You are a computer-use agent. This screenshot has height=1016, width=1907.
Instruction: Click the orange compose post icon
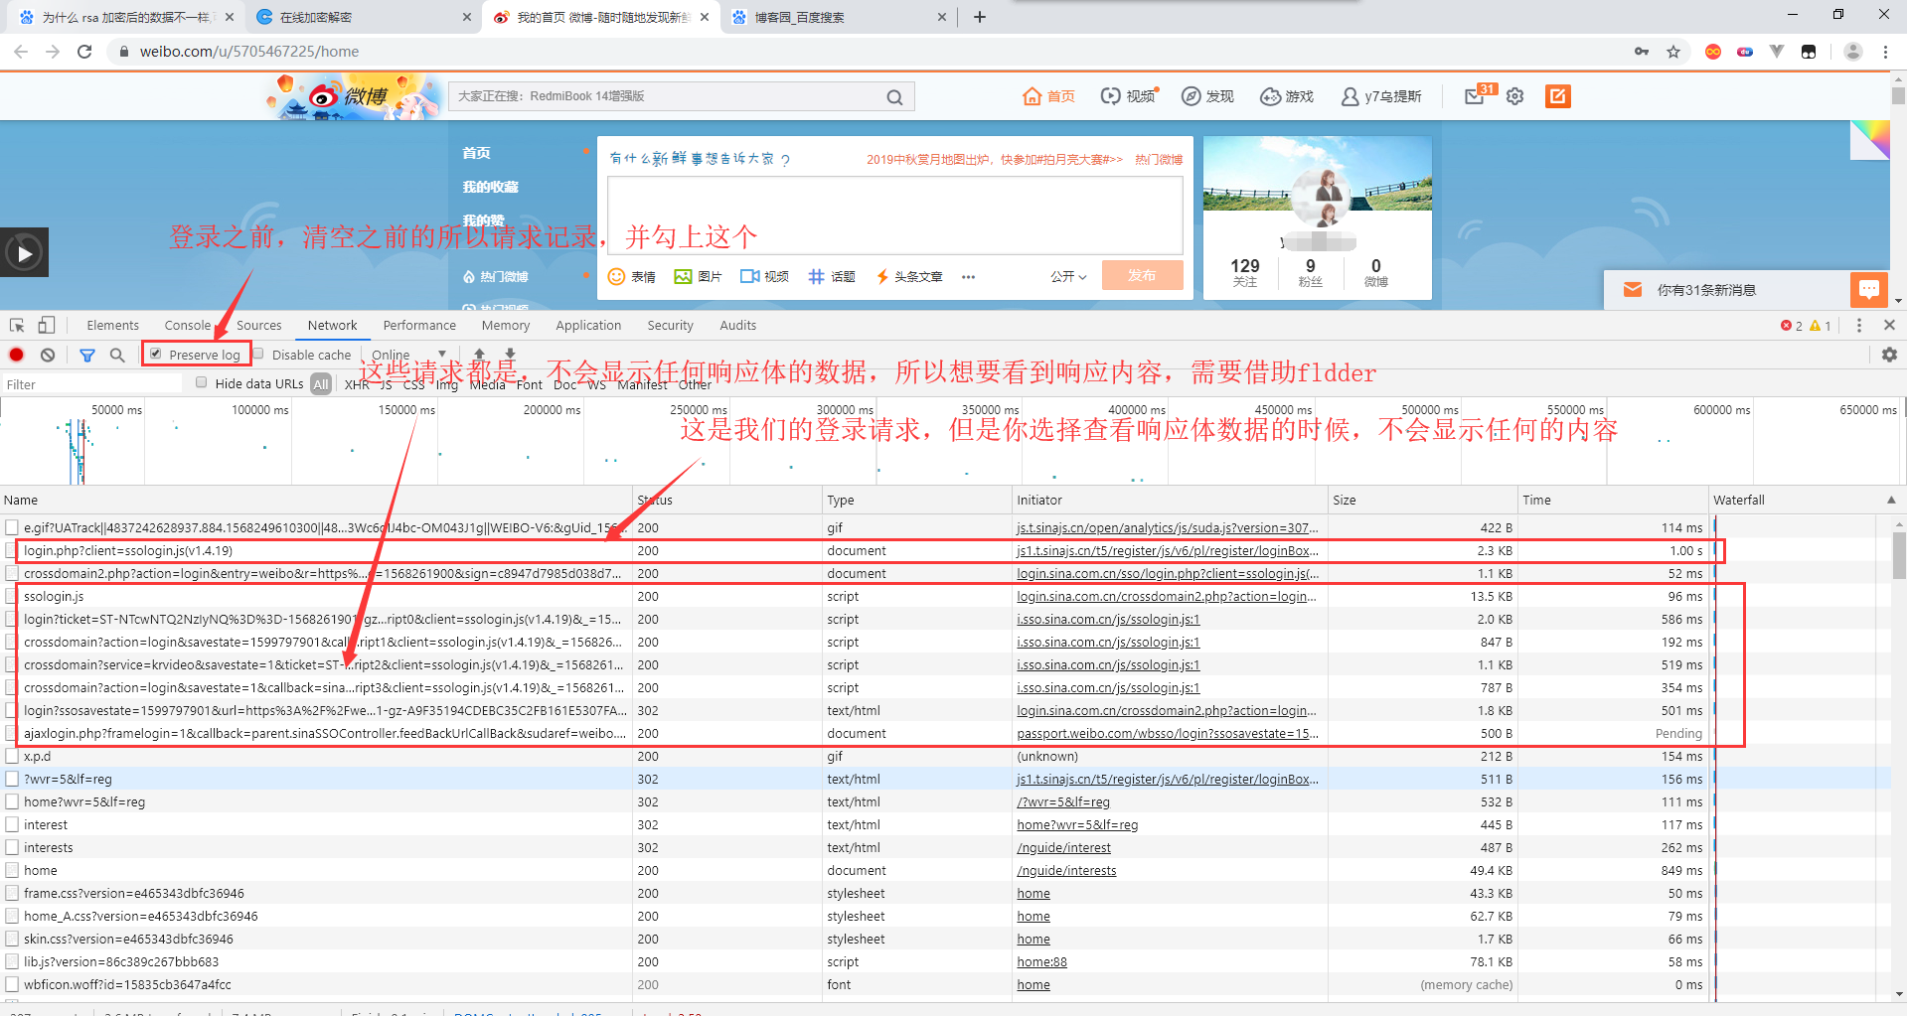tap(1557, 96)
